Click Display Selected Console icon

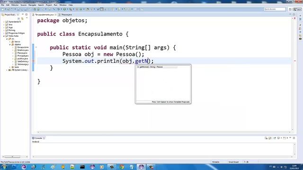tap(279, 138)
